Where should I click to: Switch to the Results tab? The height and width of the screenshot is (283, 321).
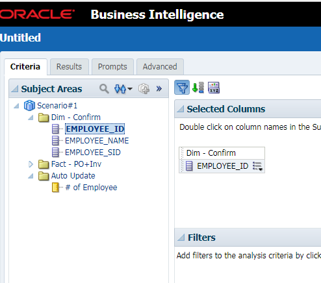coord(70,67)
